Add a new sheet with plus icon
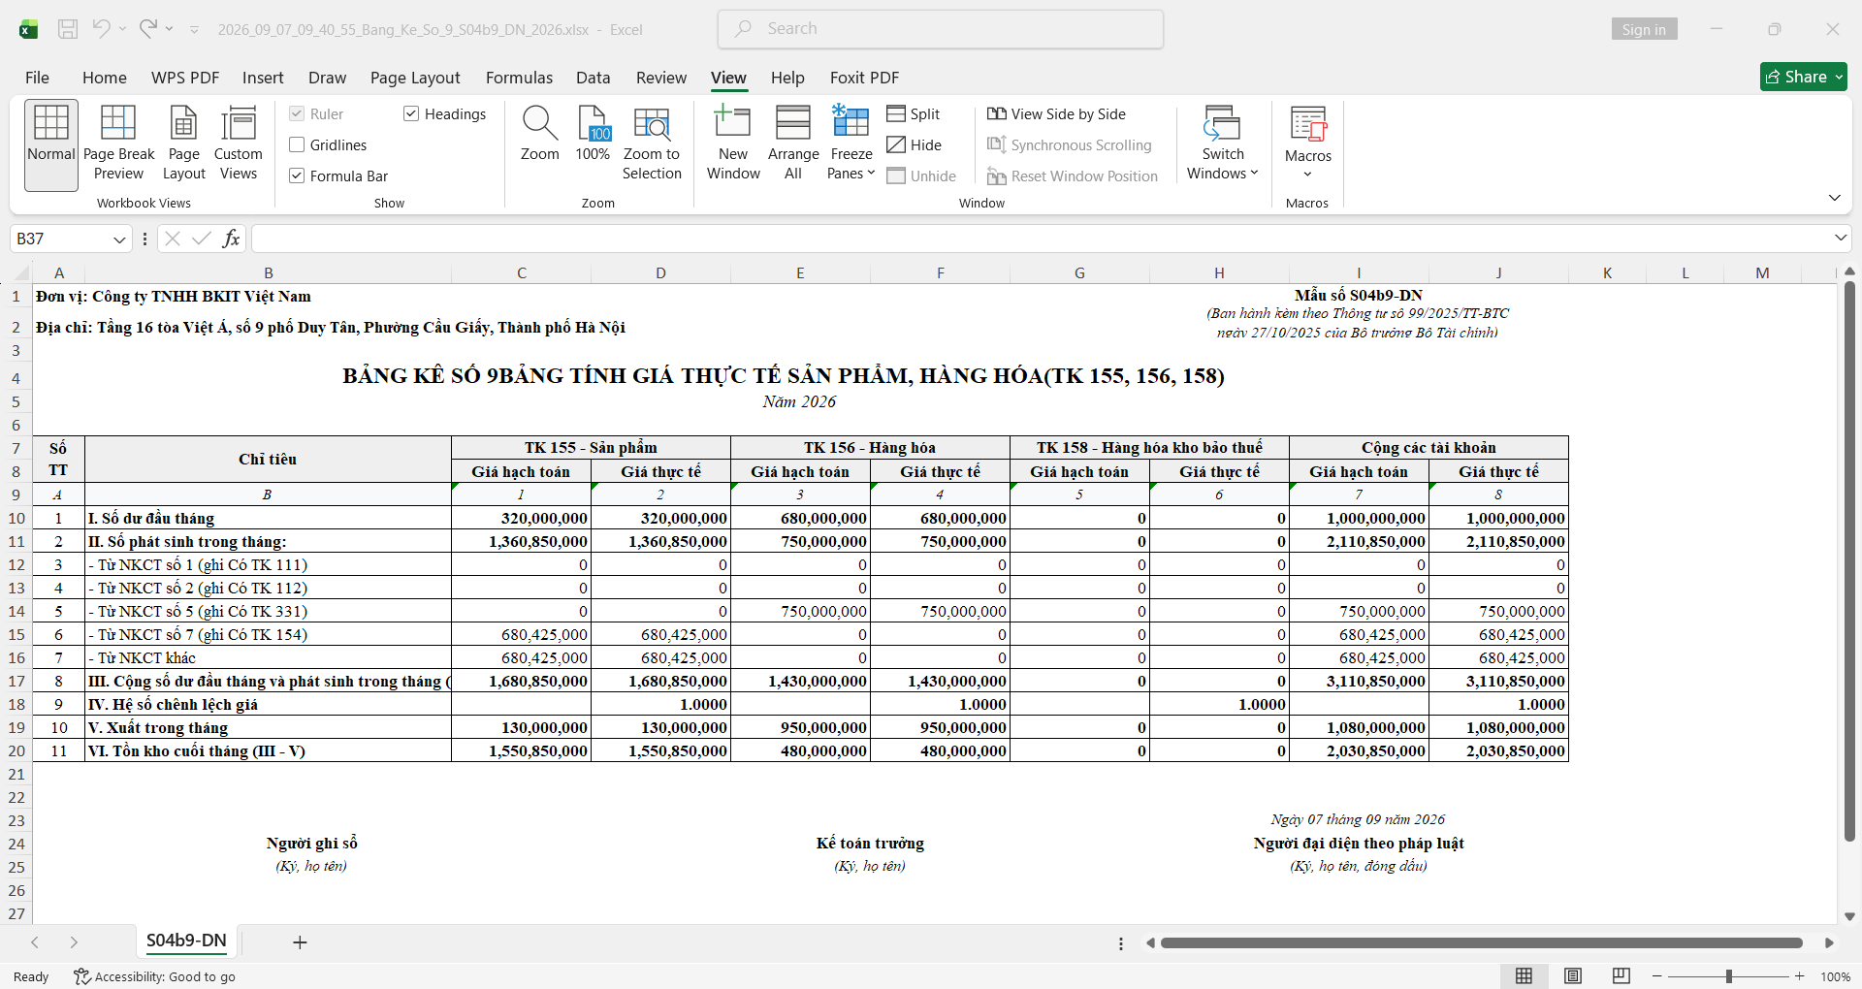This screenshot has width=1862, height=989. (300, 942)
